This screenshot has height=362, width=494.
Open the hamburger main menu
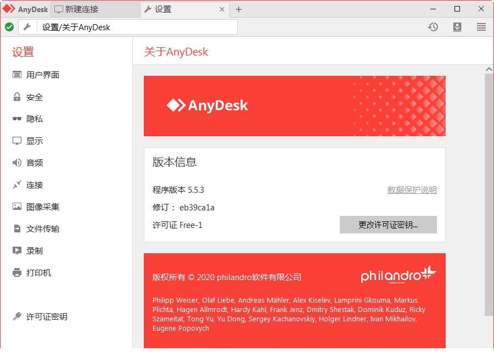(x=481, y=27)
